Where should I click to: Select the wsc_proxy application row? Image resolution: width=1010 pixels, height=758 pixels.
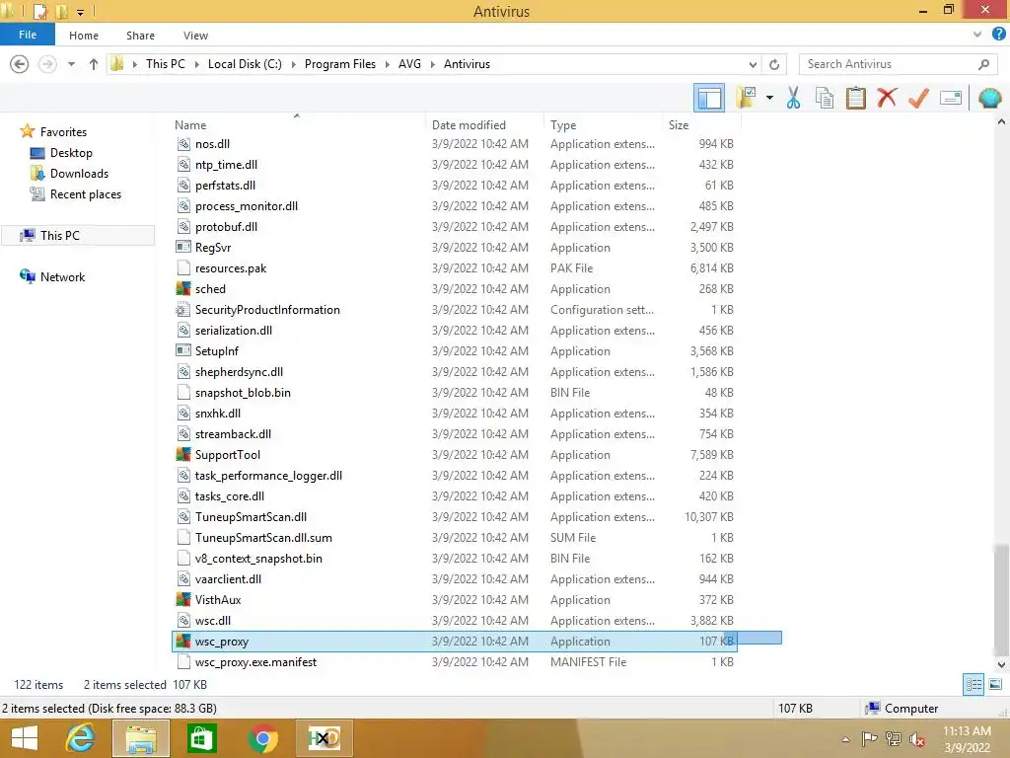pos(454,642)
